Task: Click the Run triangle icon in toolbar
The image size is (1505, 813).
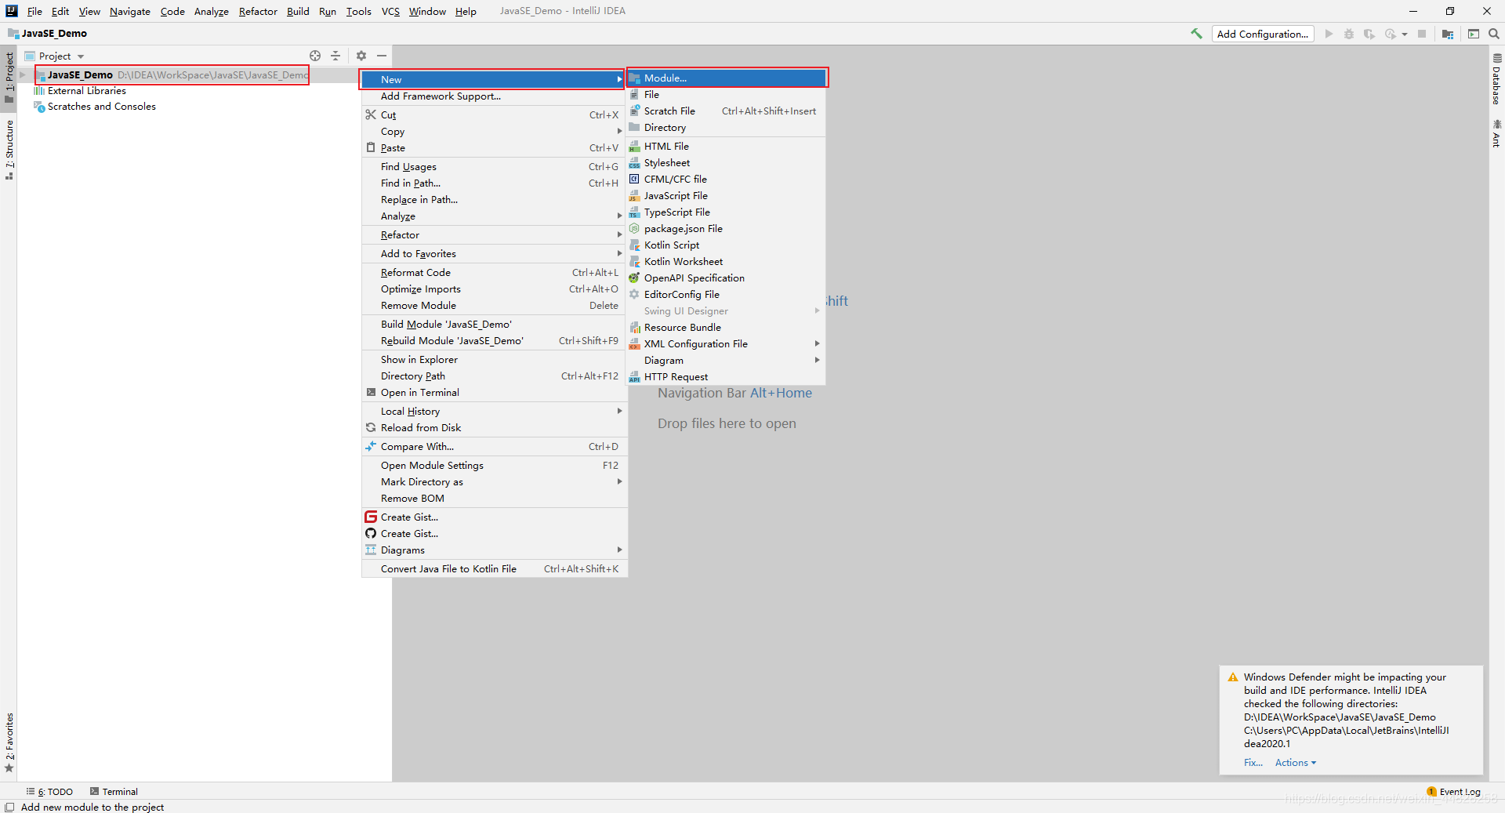Action: pyautogui.click(x=1329, y=34)
